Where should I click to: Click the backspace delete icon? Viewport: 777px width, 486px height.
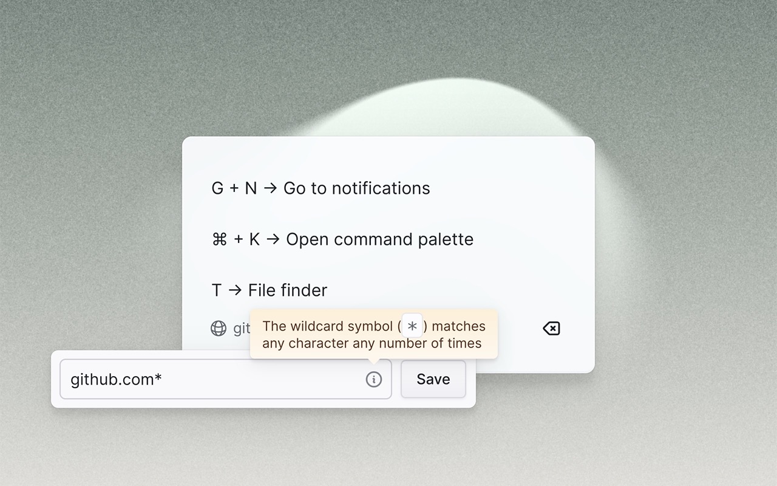click(x=551, y=329)
